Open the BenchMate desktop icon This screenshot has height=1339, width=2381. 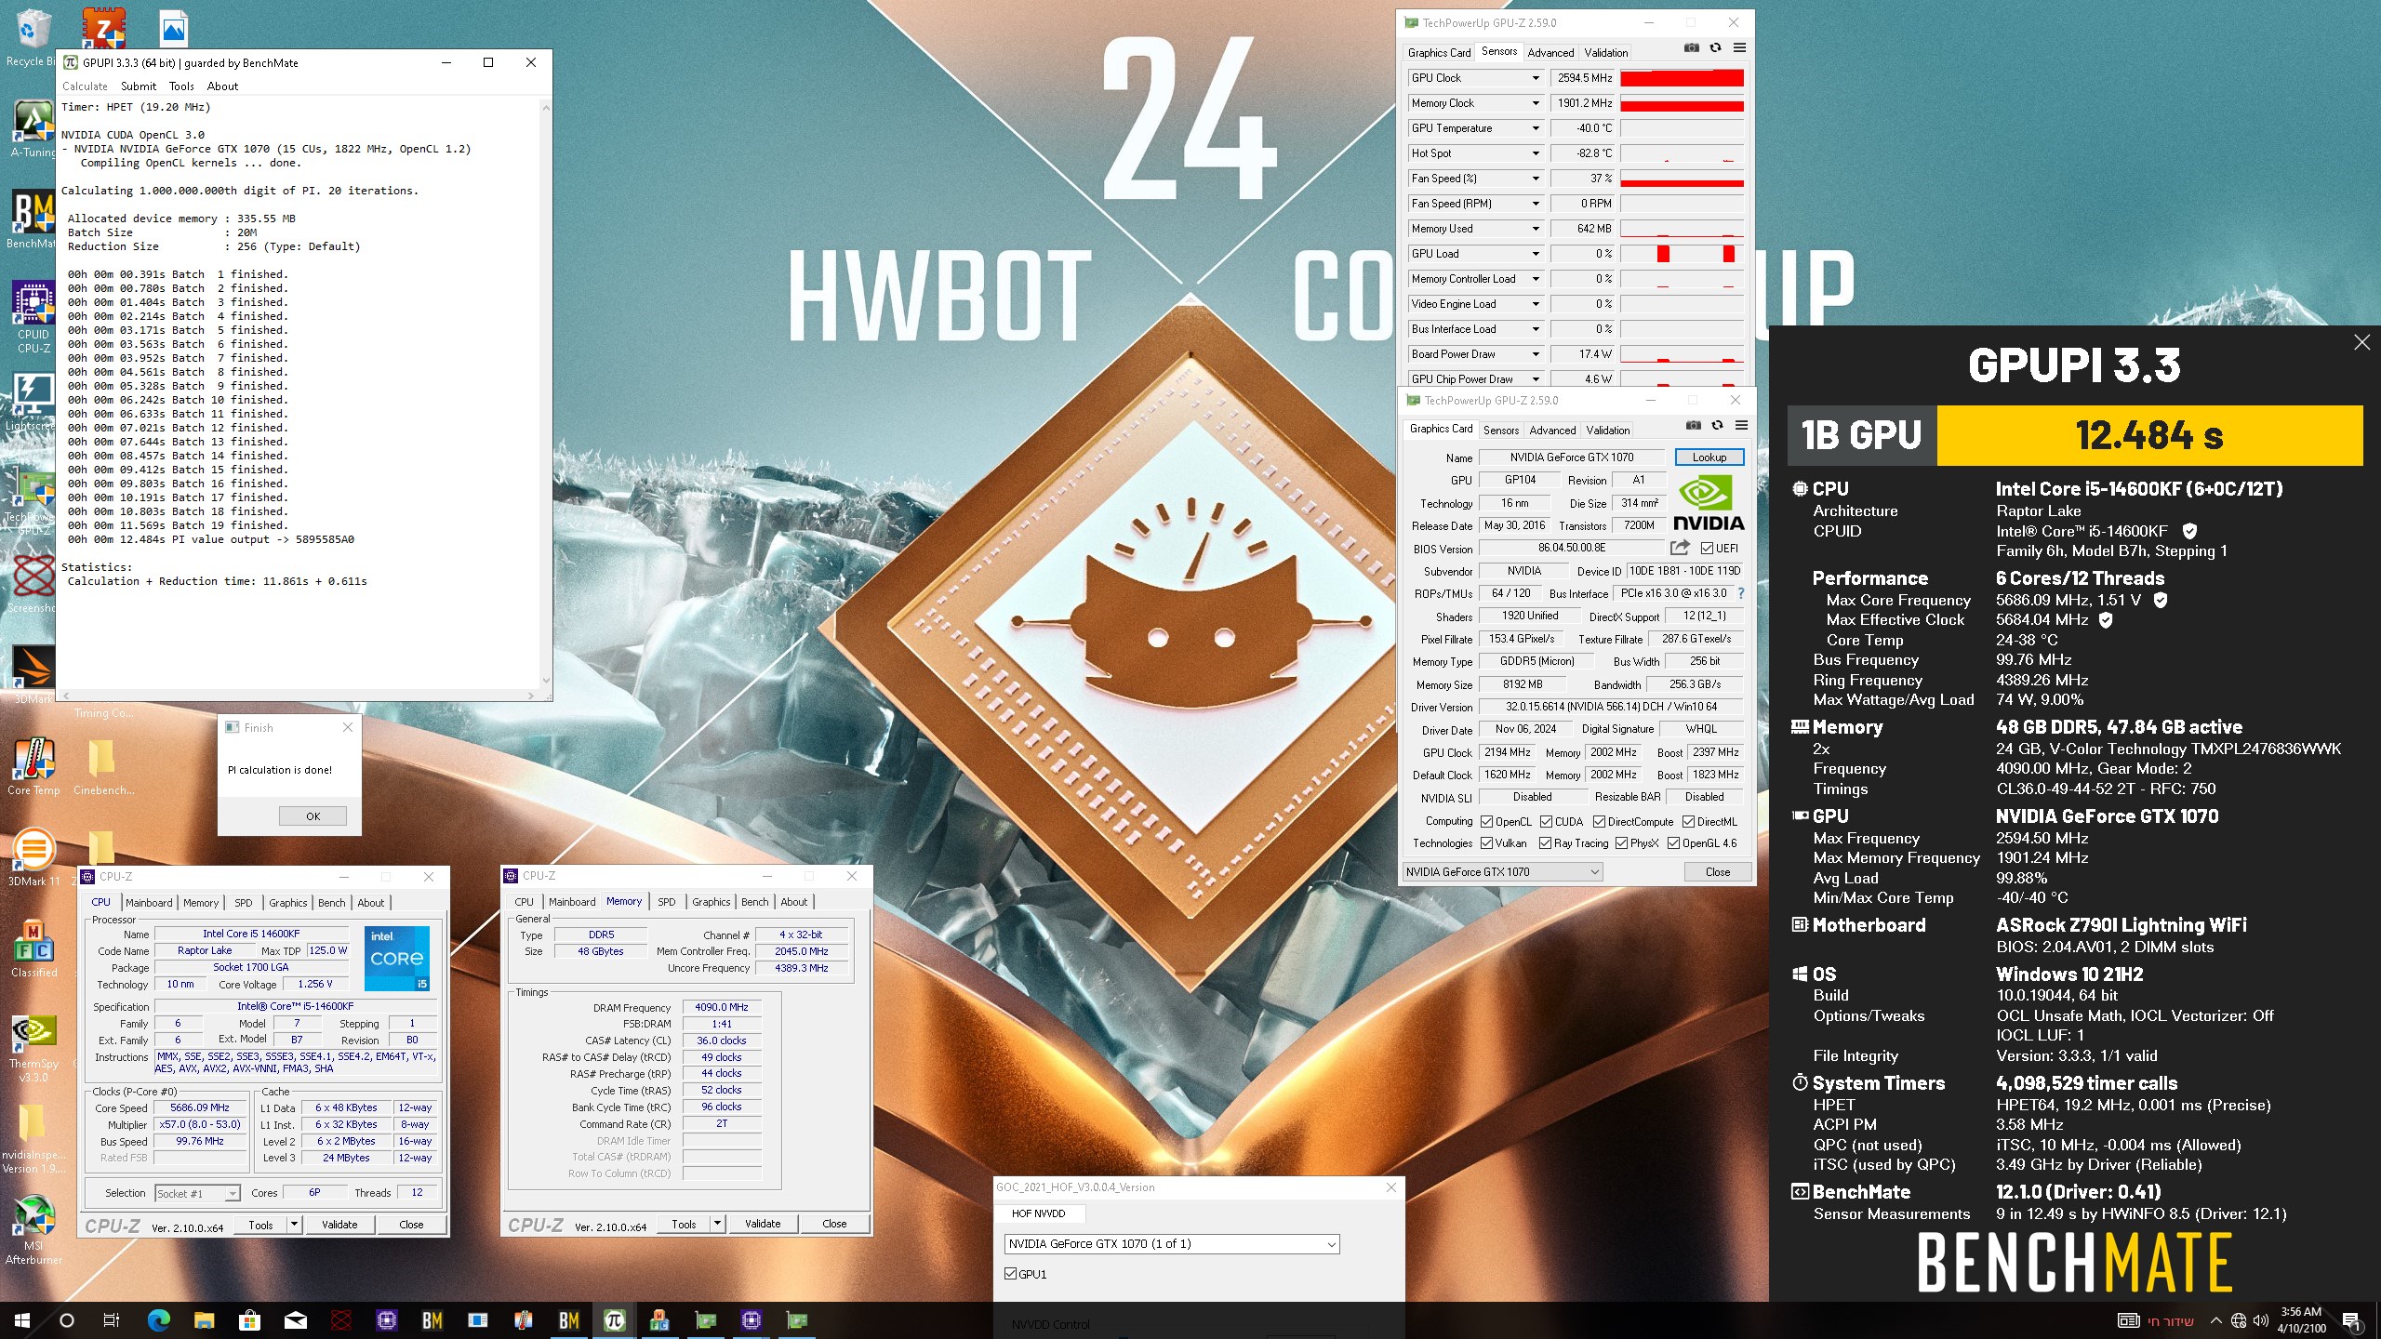[33, 219]
